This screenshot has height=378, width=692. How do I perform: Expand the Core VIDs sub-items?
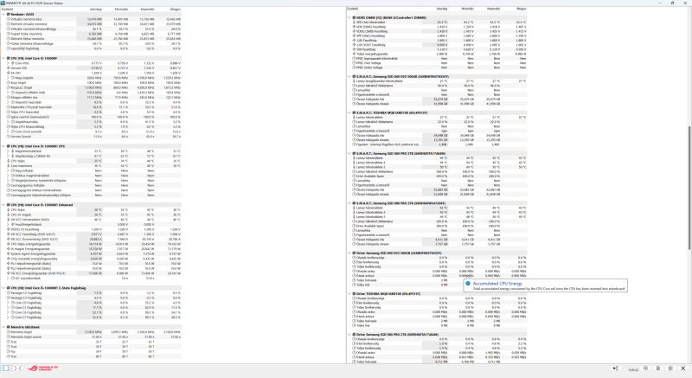(8, 63)
